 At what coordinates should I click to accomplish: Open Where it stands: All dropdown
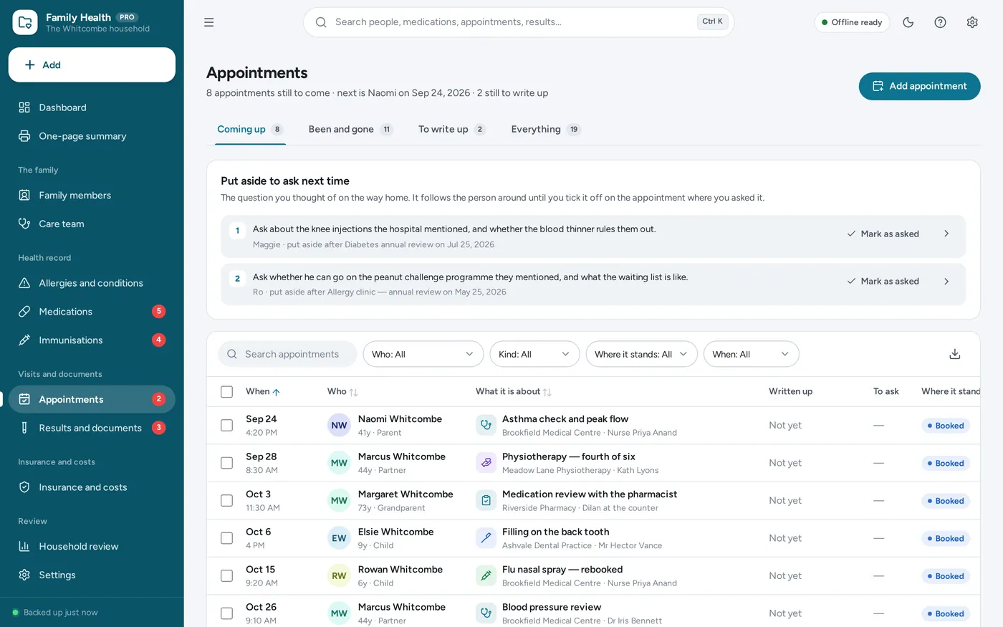(x=641, y=354)
